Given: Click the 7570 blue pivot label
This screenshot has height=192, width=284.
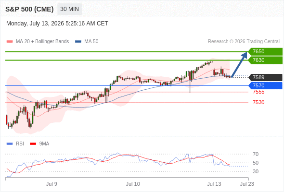Looking at the screenshot, I should point(265,85).
